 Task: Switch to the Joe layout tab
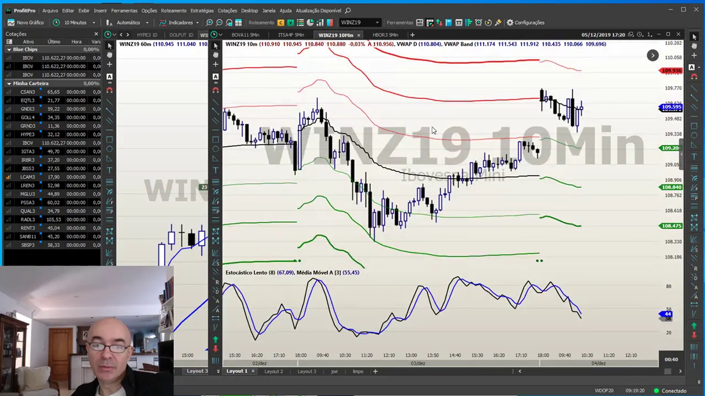[334, 371]
